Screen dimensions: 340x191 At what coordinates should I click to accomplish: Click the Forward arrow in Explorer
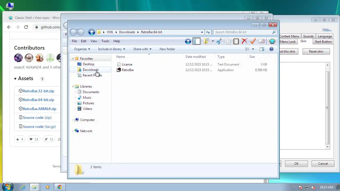tap(81, 32)
